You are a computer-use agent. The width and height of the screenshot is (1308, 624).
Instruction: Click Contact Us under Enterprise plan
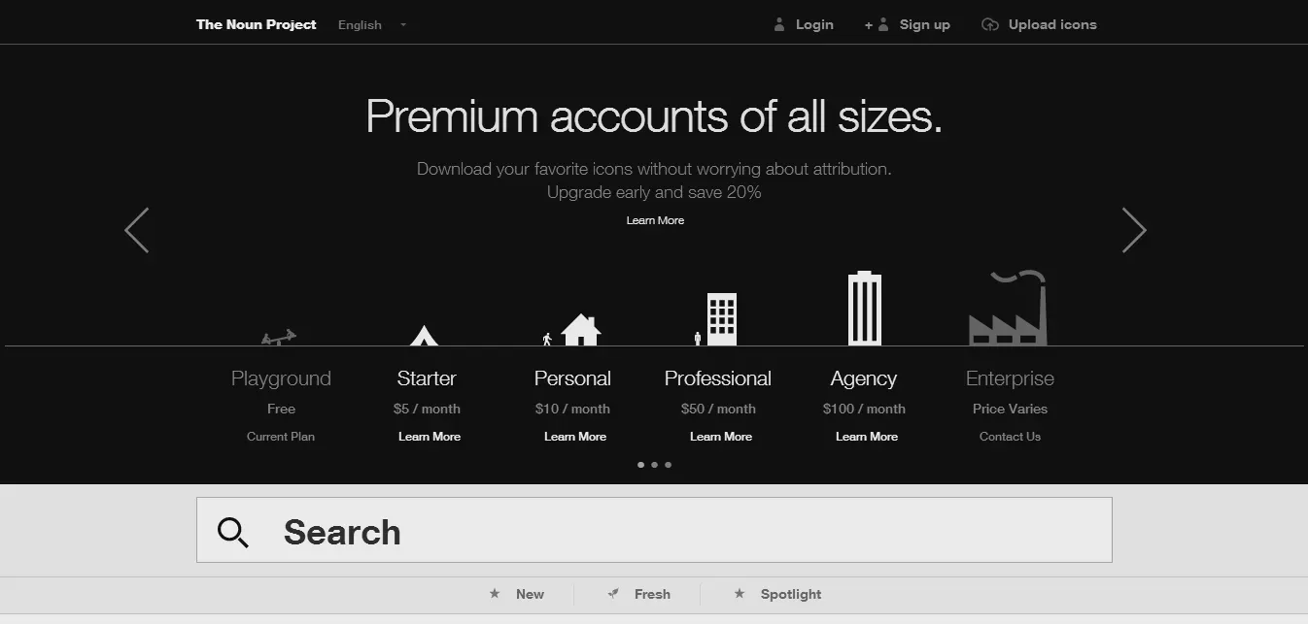[1010, 437]
